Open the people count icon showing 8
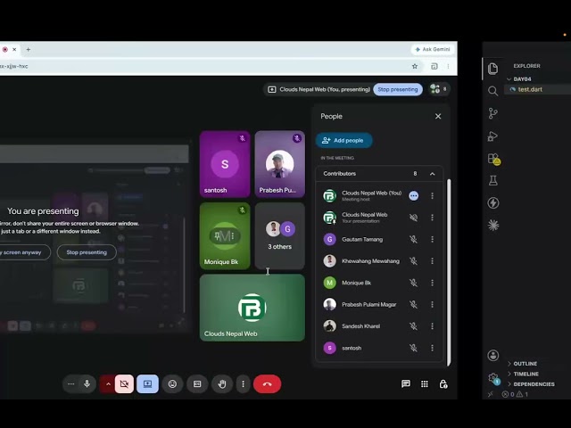The image size is (571, 428). (x=439, y=89)
